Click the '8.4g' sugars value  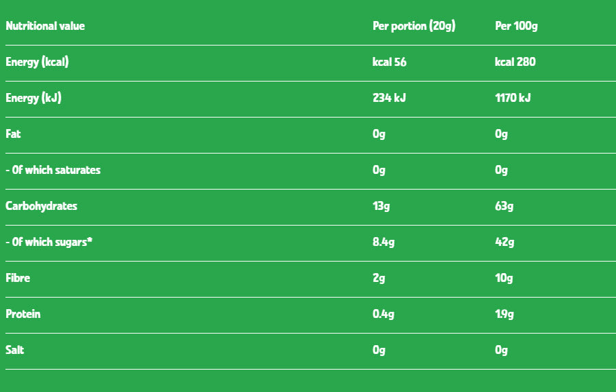pyautogui.click(x=384, y=243)
